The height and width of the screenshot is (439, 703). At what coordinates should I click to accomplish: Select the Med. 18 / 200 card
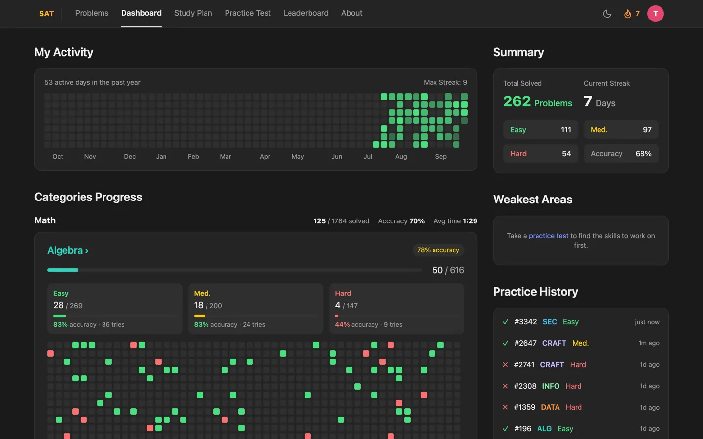(256, 309)
